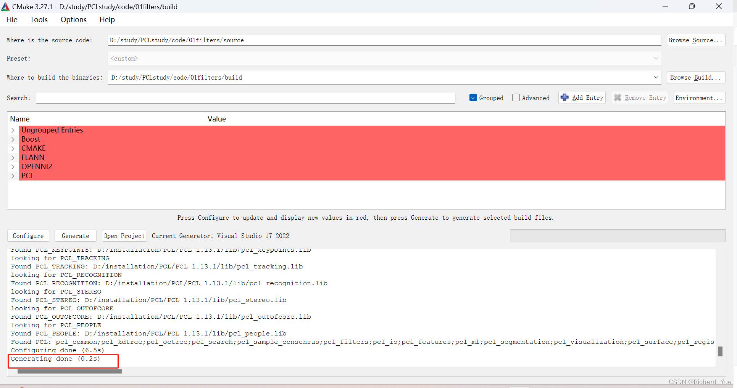Click the 'looking for PCL_PEOPLE' log line

[x=56, y=325]
